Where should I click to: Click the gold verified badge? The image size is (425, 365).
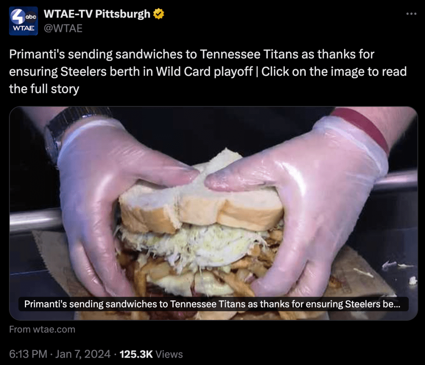coord(159,14)
